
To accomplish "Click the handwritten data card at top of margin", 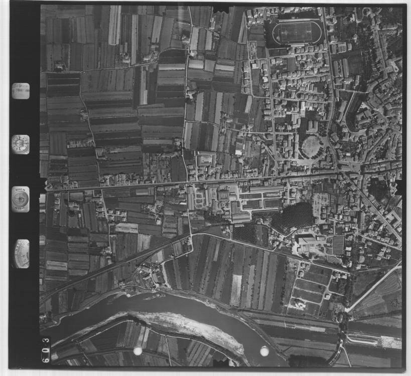I will (21, 91).
